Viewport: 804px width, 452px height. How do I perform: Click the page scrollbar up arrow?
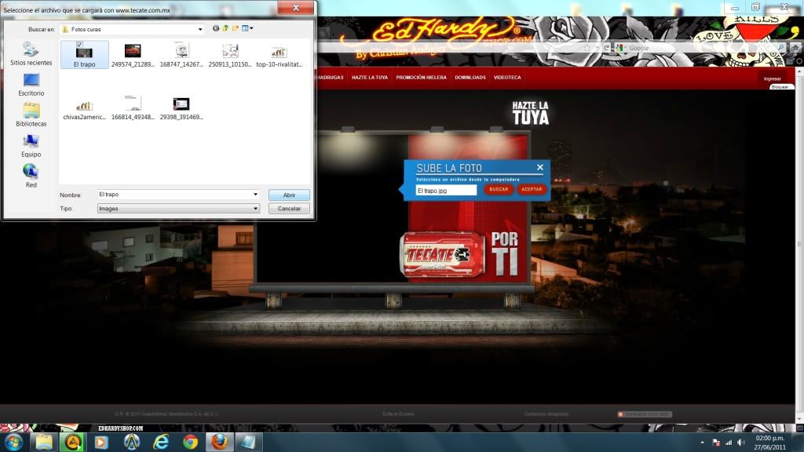(799, 71)
